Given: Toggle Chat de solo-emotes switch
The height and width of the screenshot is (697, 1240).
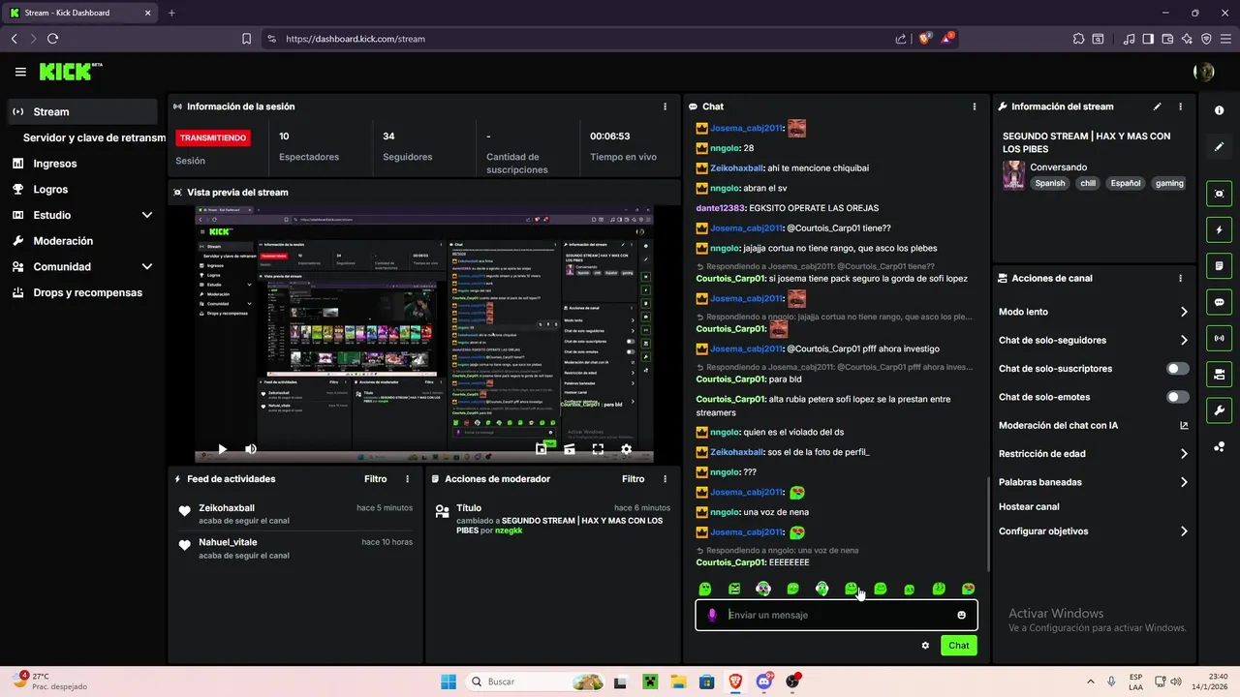Looking at the screenshot, I should 1178,397.
